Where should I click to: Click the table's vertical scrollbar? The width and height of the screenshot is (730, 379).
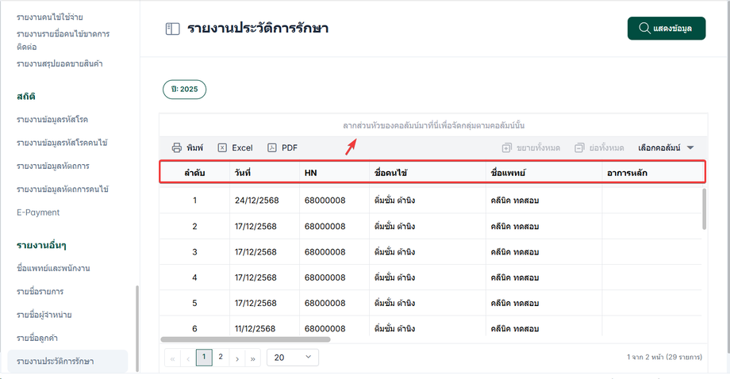(x=704, y=209)
